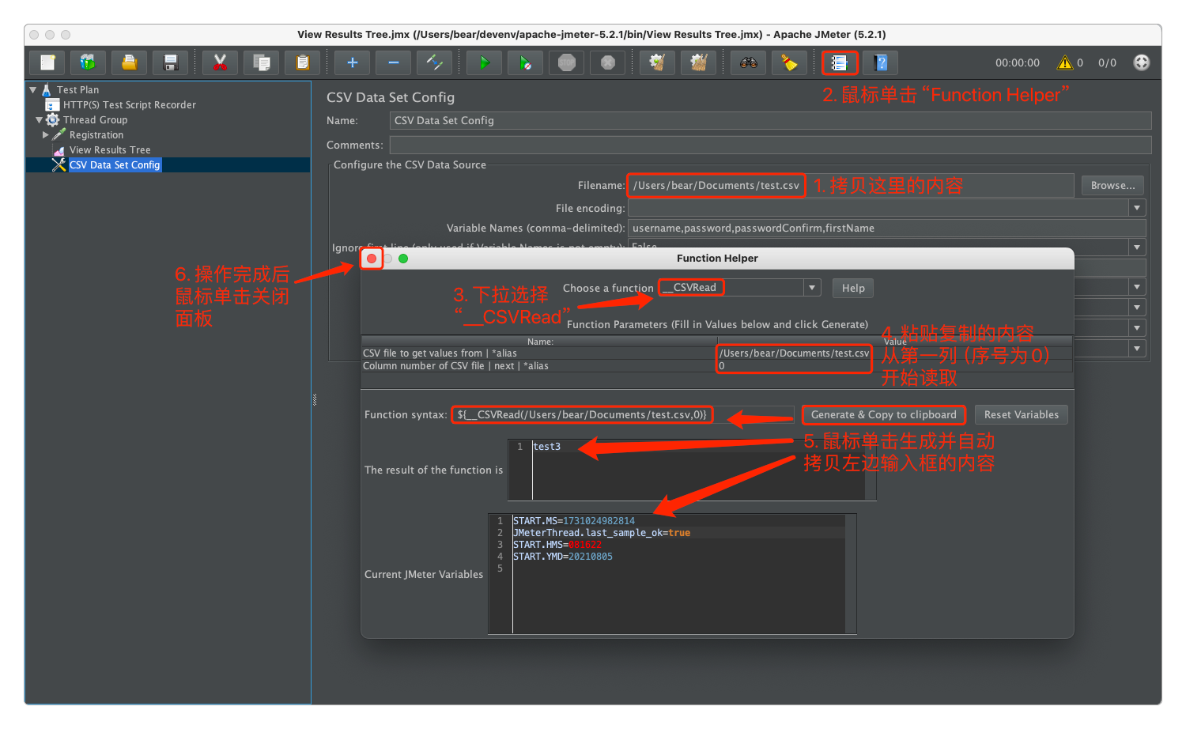Click the Help question mark toolbar icon
The image size is (1186, 729).
click(x=881, y=62)
